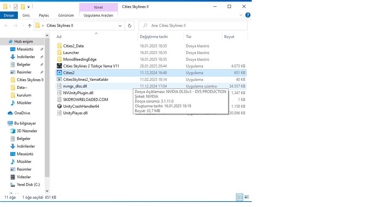The height and width of the screenshot is (207, 368).
Task: Switch to details view in status bar
Action: (240, 197)
